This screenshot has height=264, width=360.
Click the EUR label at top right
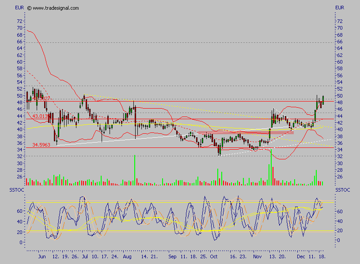point(340,8)
